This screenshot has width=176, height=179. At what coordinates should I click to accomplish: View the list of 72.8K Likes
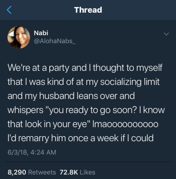tap(77, 172)
